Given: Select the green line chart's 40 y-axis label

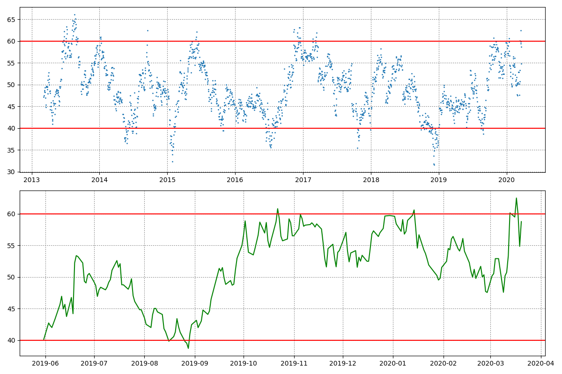Looking at the screenshot, I should 12,340.
